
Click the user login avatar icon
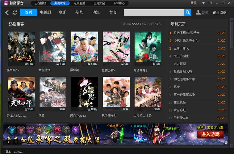[198, 12]
